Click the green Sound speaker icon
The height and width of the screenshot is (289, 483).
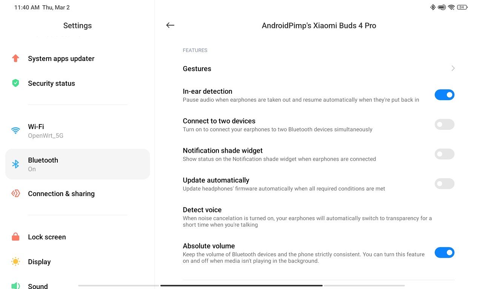[x=15, y=285]
